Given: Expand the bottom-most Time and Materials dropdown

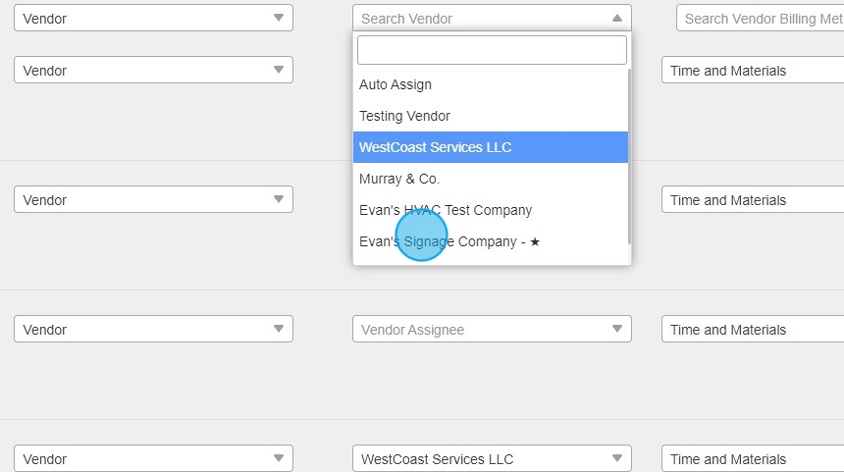Looking at the screenshot, I should coord(752,459).
